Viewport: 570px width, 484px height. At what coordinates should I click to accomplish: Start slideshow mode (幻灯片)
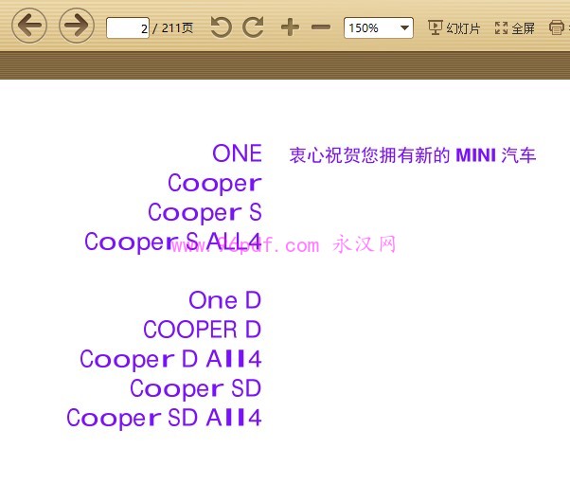(454, 27)
